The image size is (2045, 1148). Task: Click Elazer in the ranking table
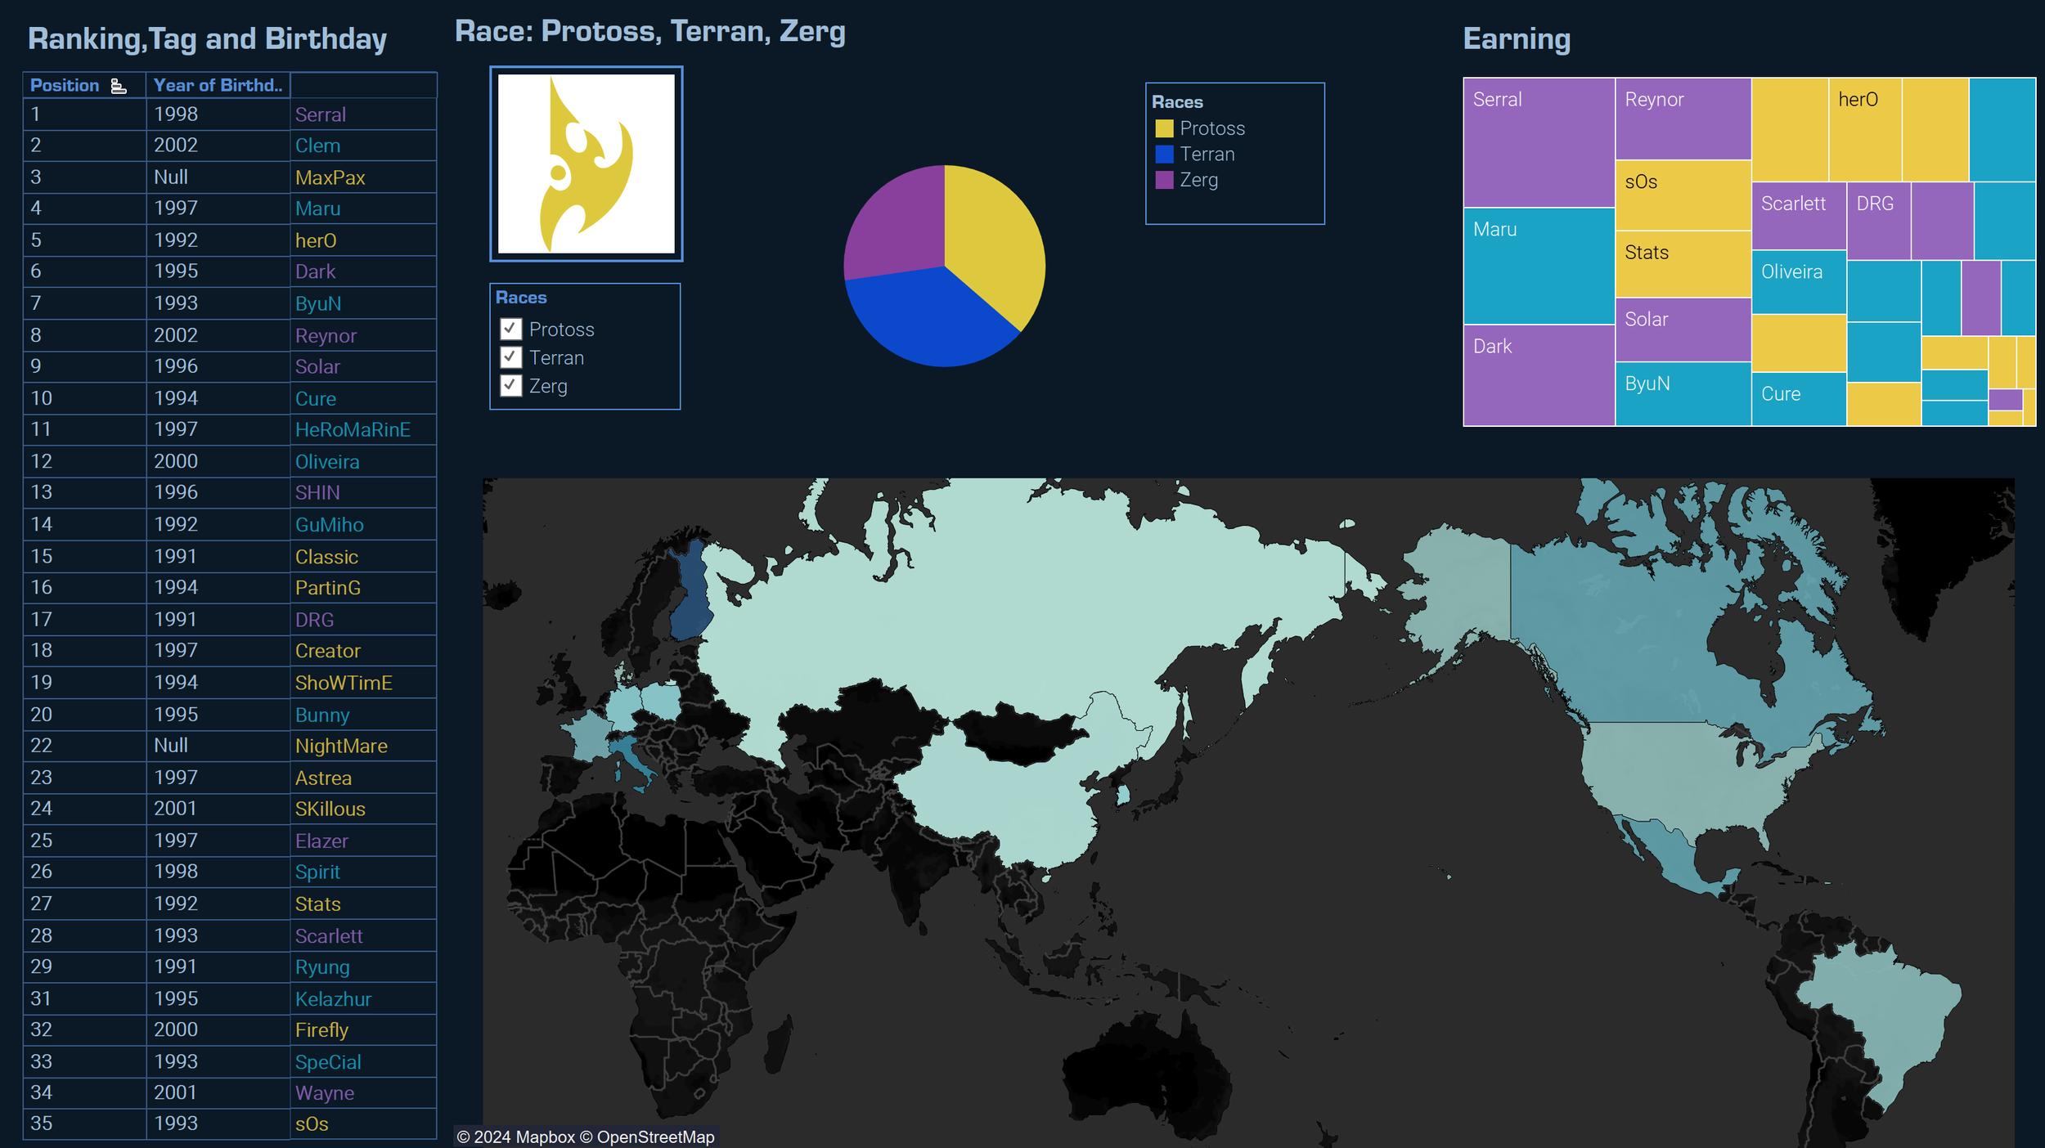(321, 841)
